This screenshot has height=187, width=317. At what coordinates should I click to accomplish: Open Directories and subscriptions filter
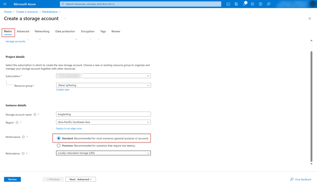236,4
